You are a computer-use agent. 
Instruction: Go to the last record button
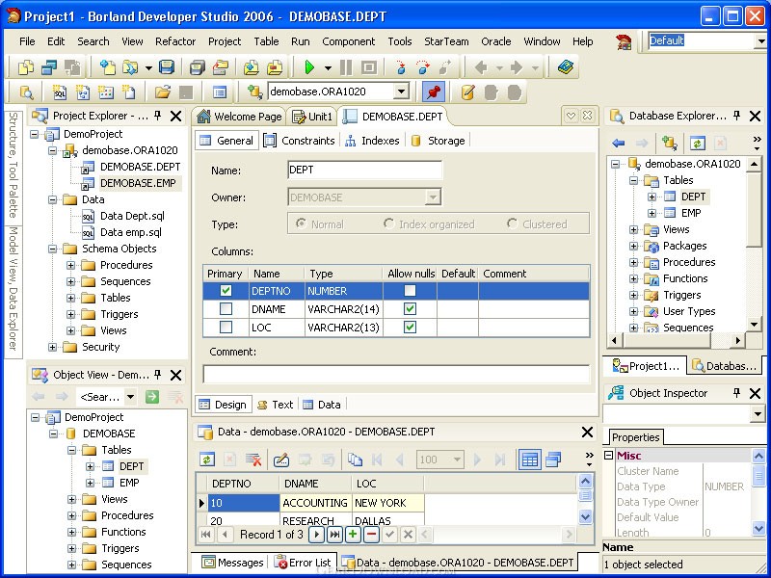pyautogui.click(x=334, y=535)
